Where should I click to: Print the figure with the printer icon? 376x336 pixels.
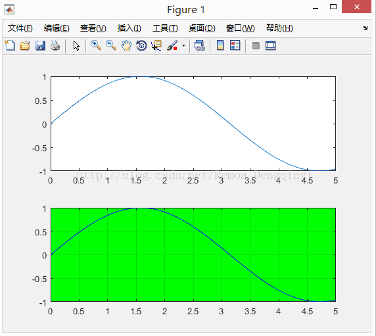click(55, 45)
